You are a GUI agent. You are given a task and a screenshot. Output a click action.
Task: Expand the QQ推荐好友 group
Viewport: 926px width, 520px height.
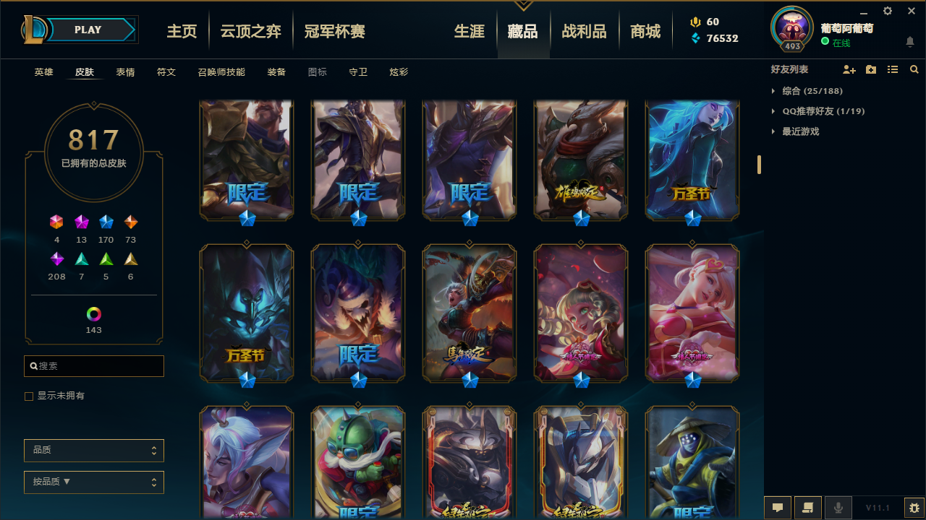(817, 111)
